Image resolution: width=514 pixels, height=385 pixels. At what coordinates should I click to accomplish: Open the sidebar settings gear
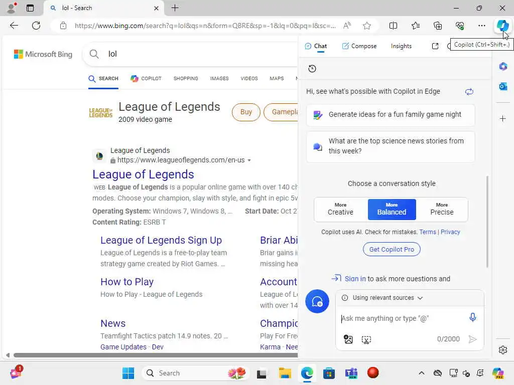[x=503, y=350]
